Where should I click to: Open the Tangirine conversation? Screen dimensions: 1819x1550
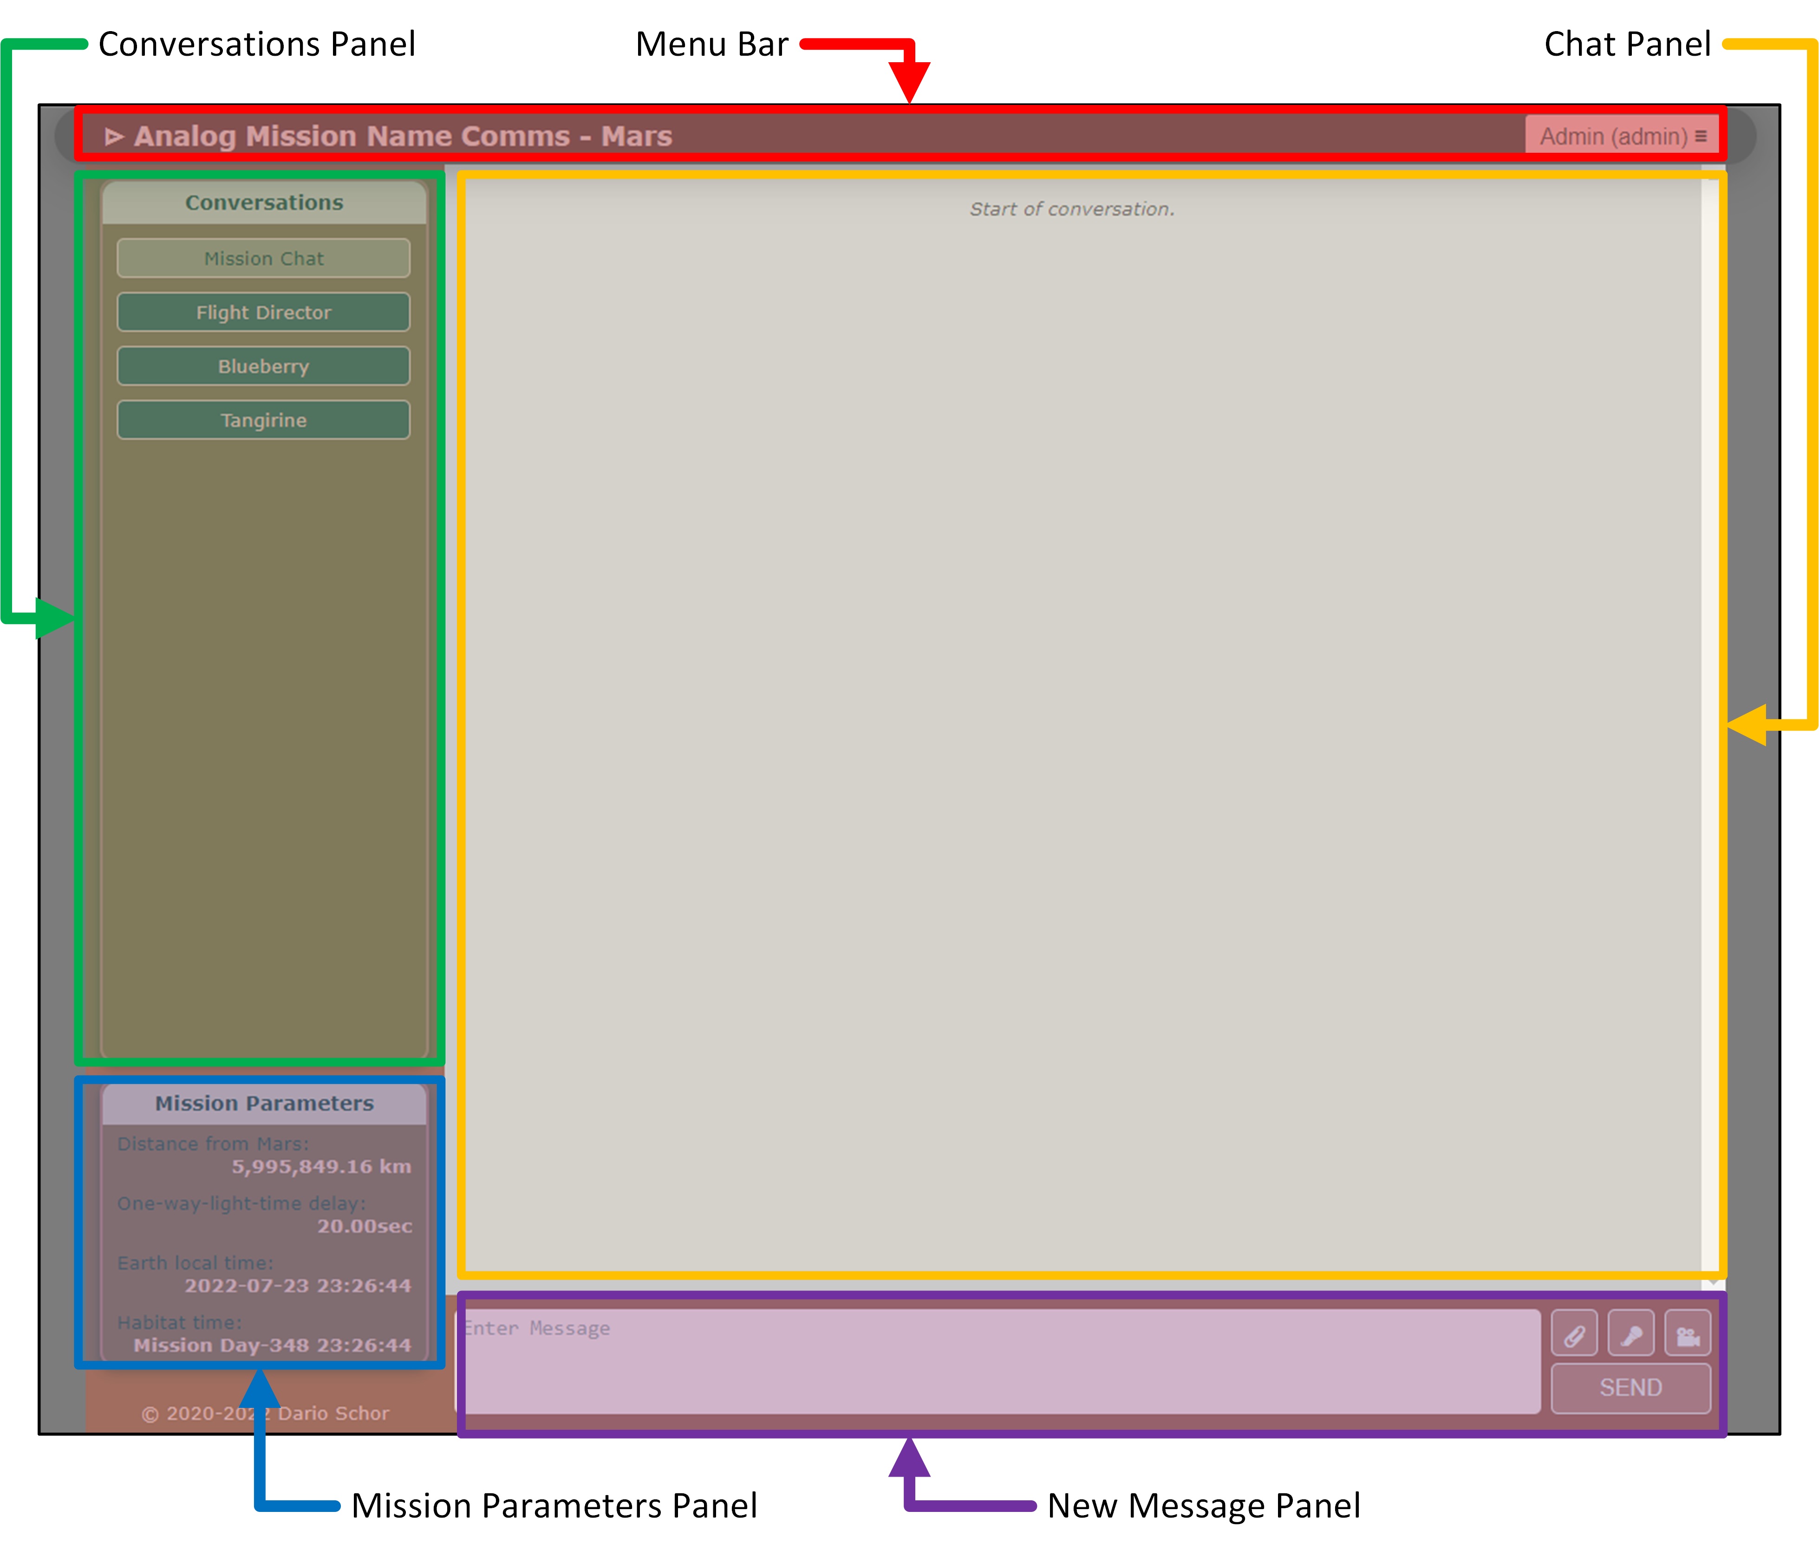pos(263,420)
